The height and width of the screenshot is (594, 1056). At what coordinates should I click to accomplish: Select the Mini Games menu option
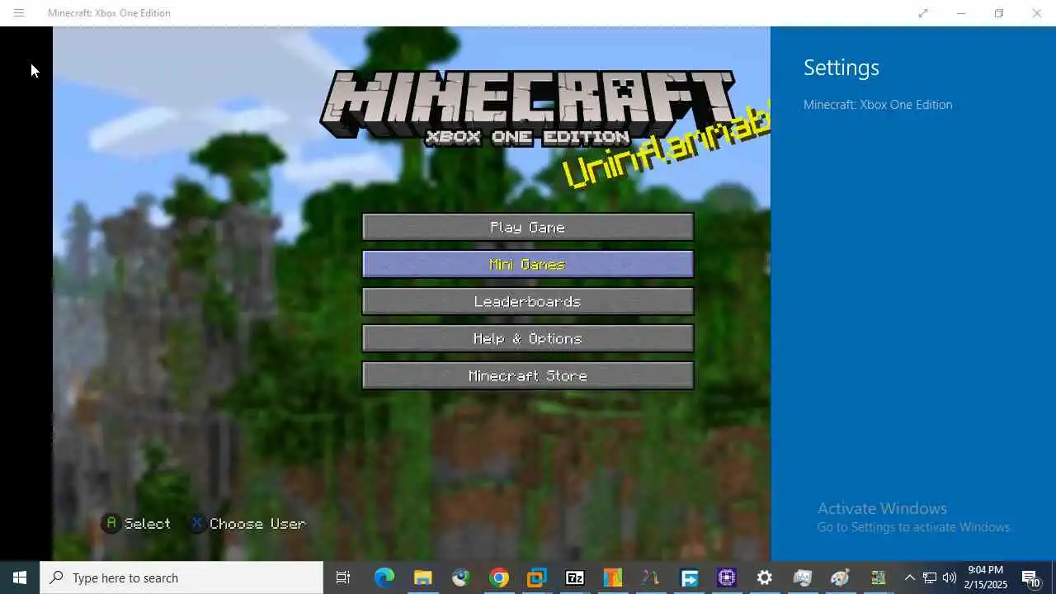coord(528,264)
